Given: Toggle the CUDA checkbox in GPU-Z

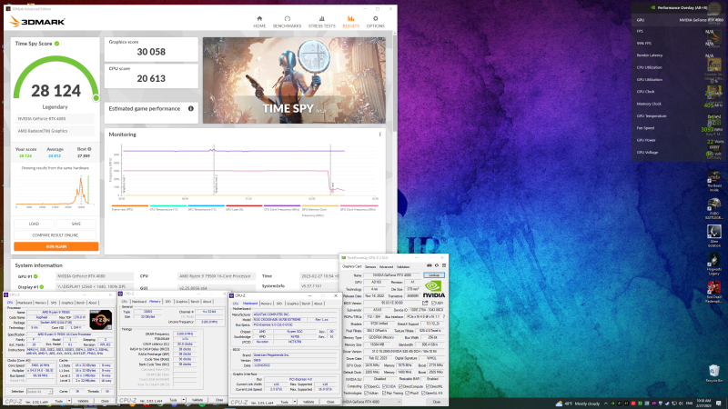Looking at the screenshot, I should click(383, 386).
